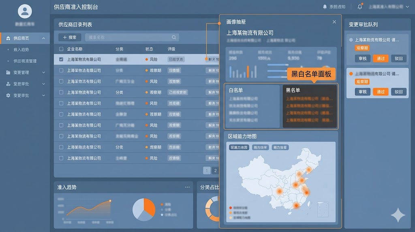Close the 画像抽屉 drawer
Image resolution: width=415 pixels, height=232 pixels.
click(x=334, y=22)
